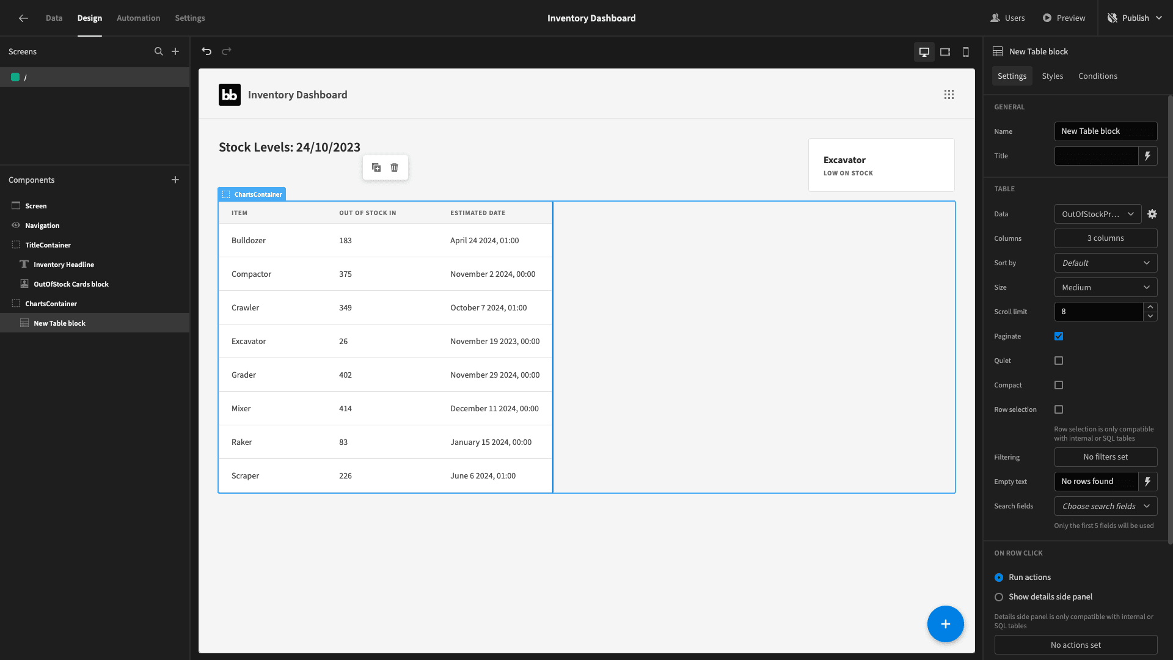Open the Sort by dropdown

1106,263
